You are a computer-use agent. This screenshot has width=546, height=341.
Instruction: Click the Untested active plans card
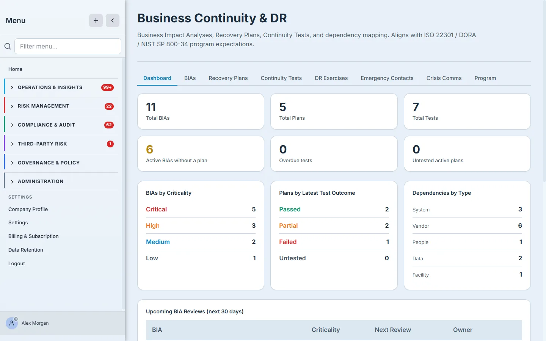(x=467, y=154)
